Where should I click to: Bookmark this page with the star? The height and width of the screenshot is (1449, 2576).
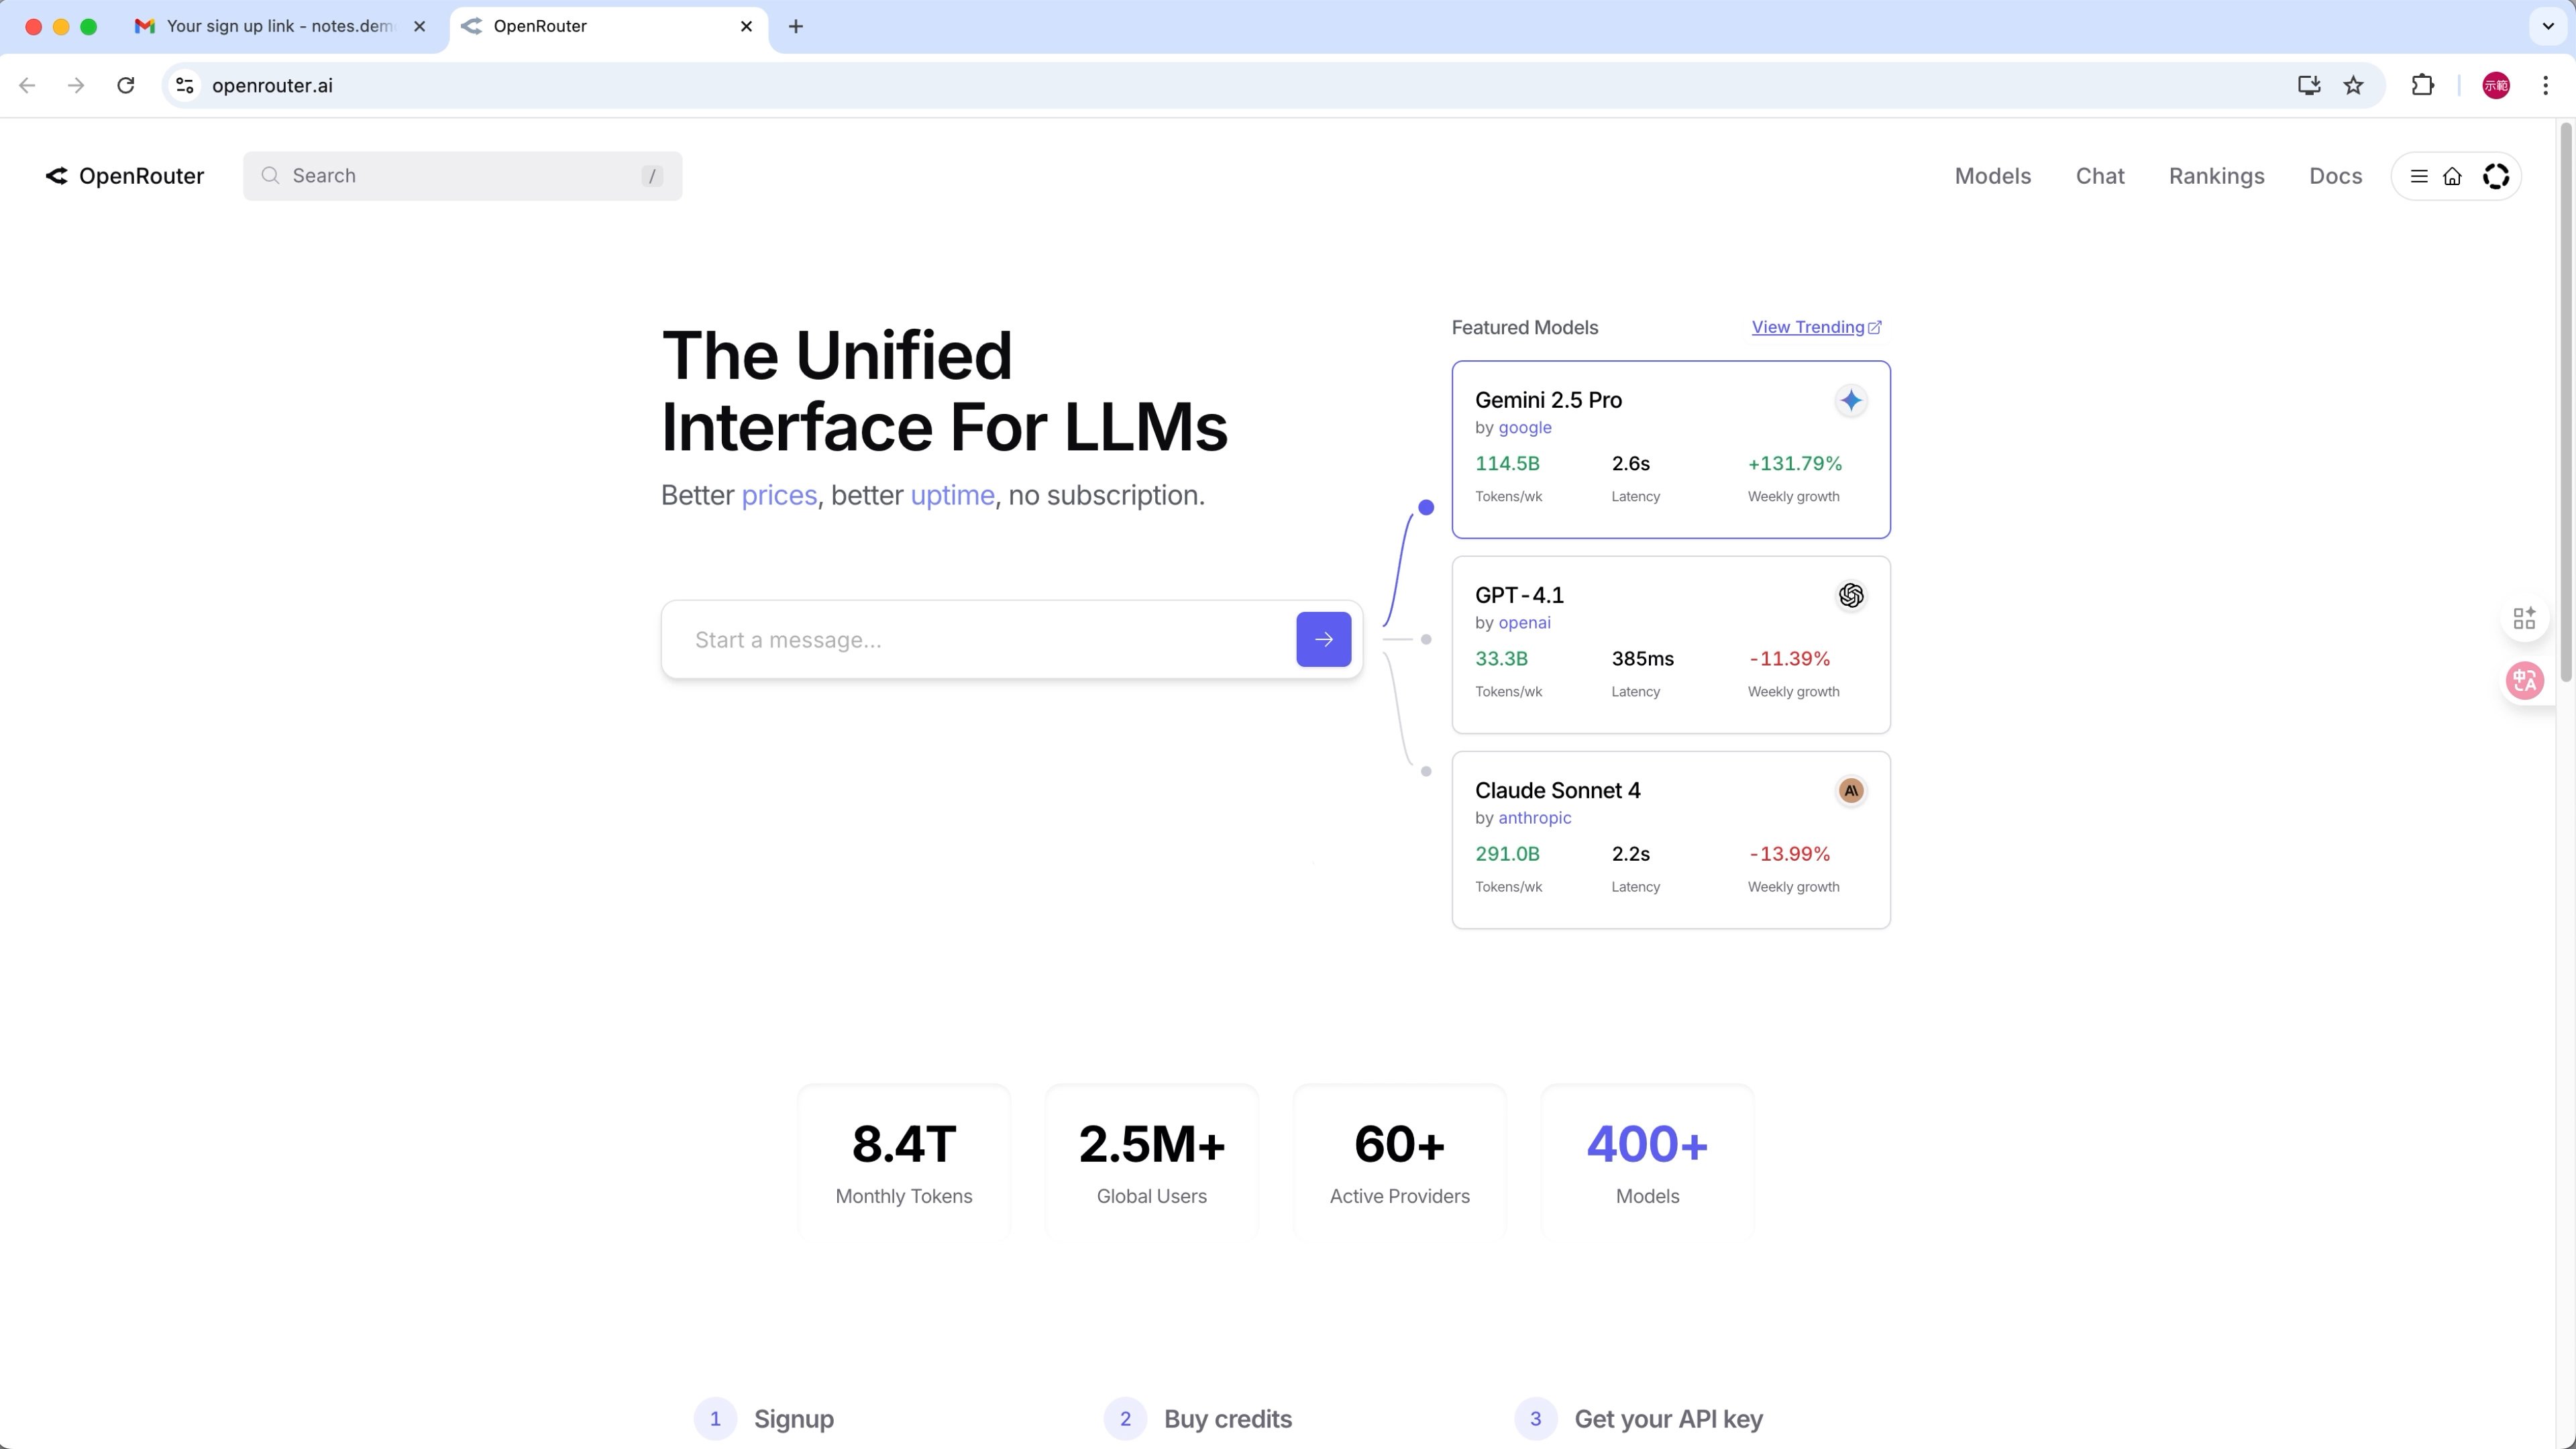click(x=2353, y=85)
